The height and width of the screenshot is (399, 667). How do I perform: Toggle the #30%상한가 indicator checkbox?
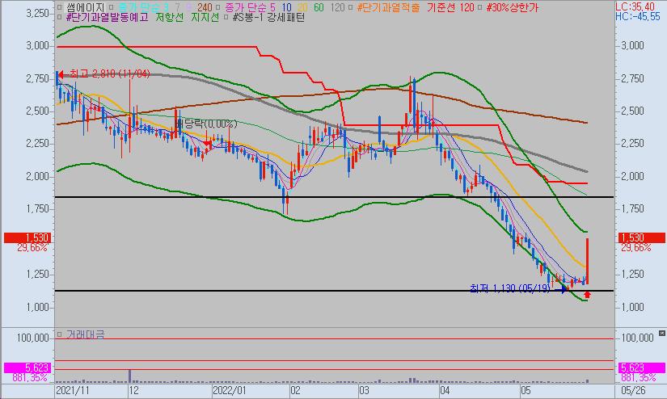tap(479, 7)
